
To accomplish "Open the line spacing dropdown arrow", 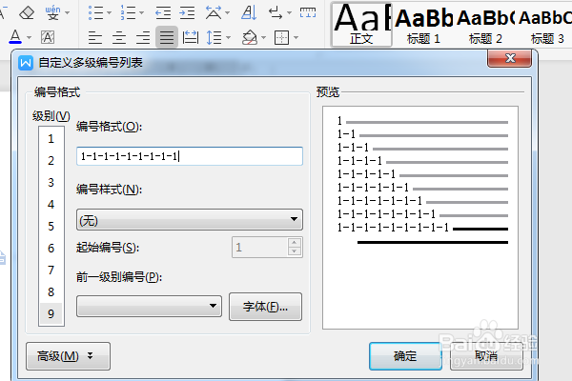I will (229, 37).
